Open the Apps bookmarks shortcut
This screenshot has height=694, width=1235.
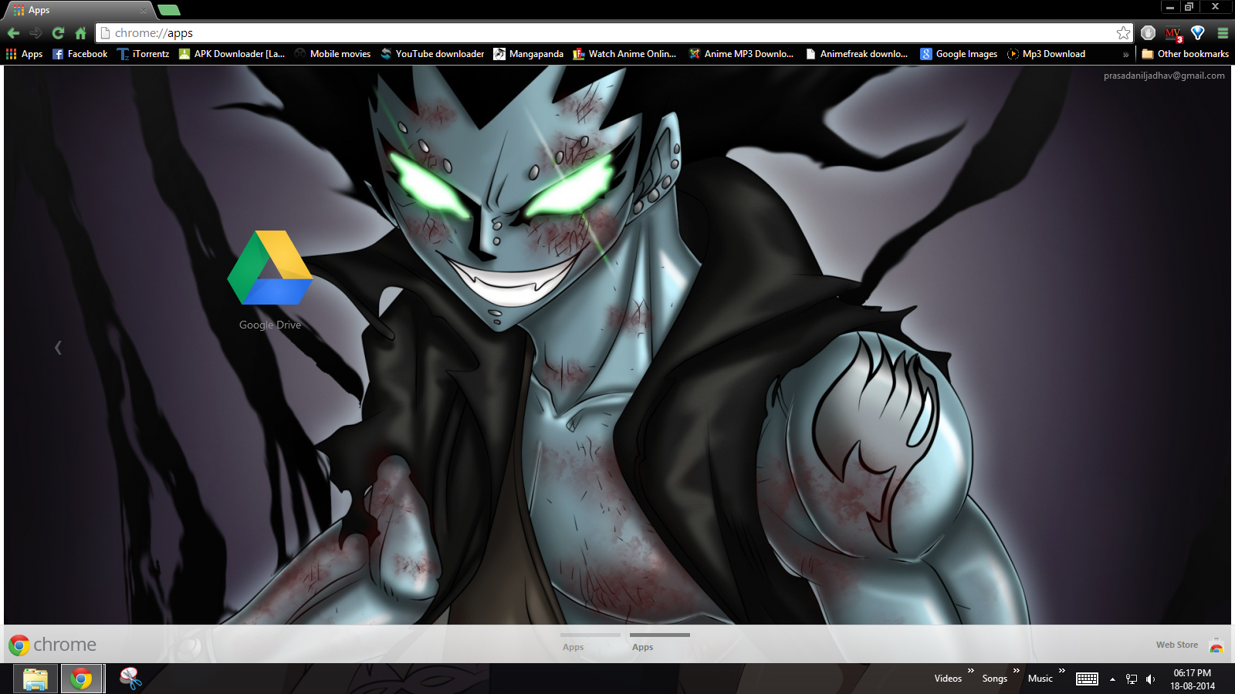[x=24, y=54]
